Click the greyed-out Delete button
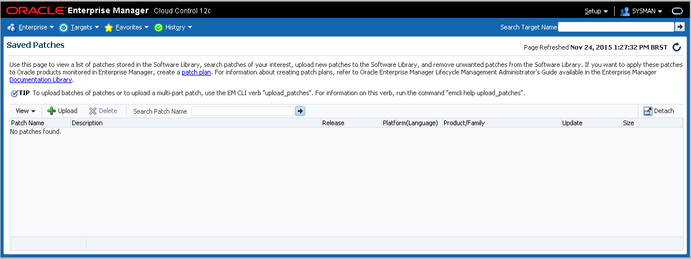The width and height of the screenshot is (691, 259). (x=103, y=111)
